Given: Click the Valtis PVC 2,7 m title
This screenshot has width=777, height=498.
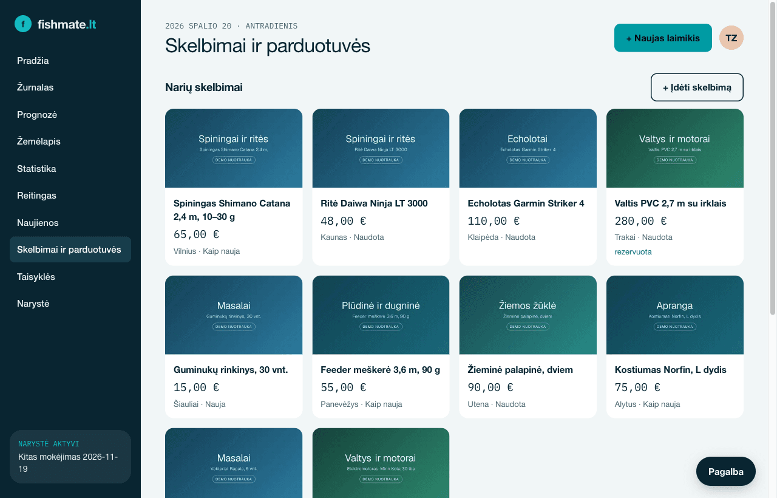Looking at the screenshot, I should click(670, 203).
